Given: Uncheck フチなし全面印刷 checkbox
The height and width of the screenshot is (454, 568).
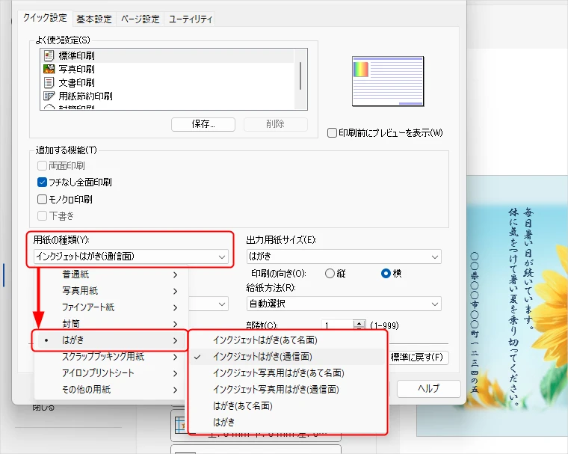Looking at the screenshot, I should pos(42,182).
